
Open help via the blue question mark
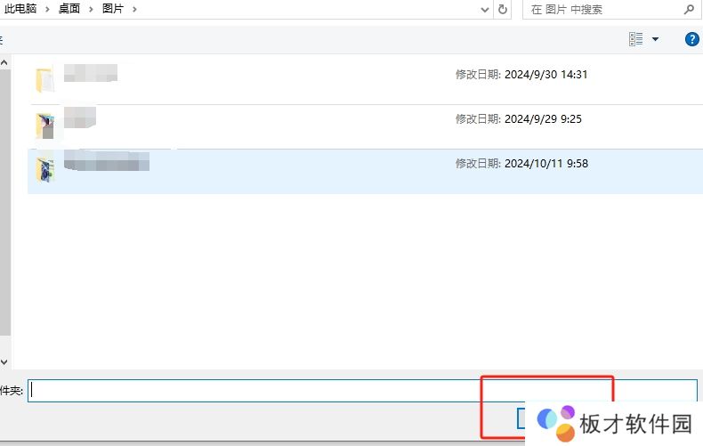(x=691, y=39)
